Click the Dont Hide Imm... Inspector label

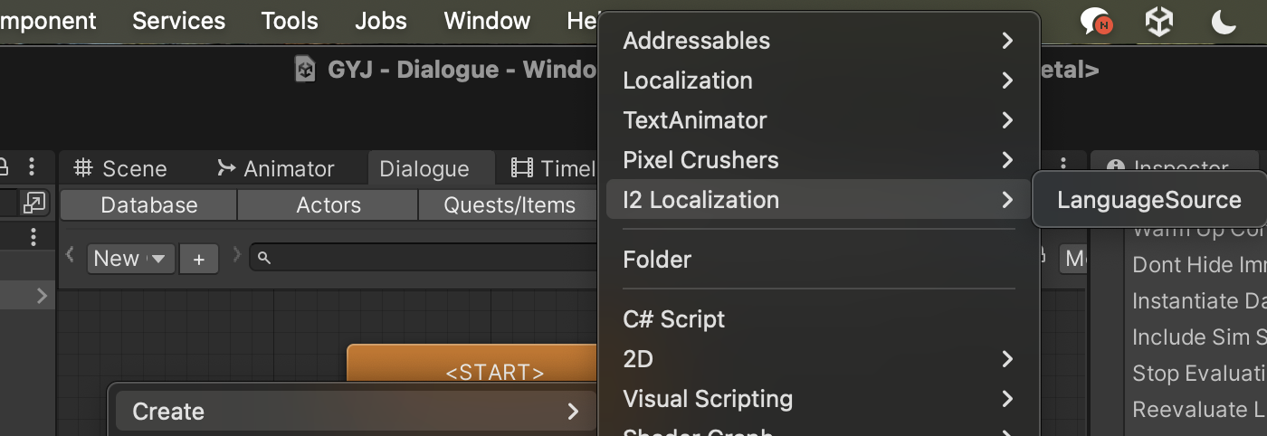point(1199,265)
